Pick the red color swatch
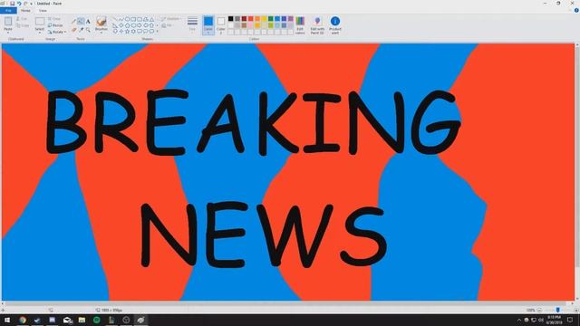The image size is (580, 326). click(x=251, y=18)
